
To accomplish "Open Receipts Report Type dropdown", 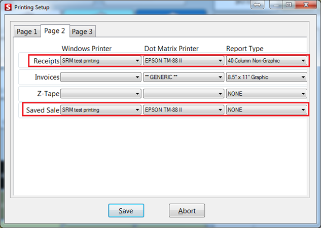I will click(x=267, y=61).
